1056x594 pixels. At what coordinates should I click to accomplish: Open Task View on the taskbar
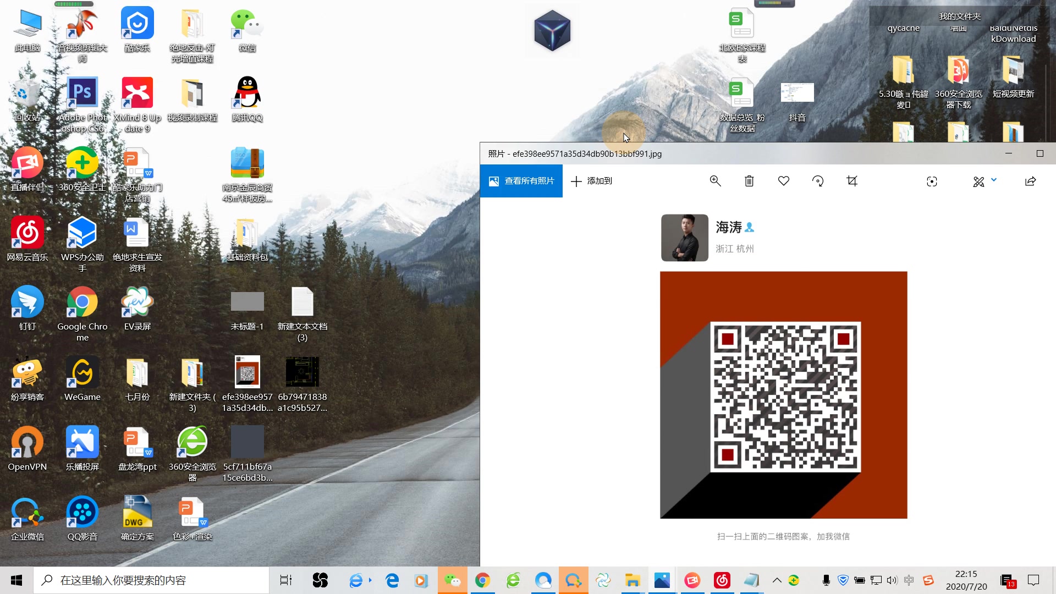click(286, 580)
